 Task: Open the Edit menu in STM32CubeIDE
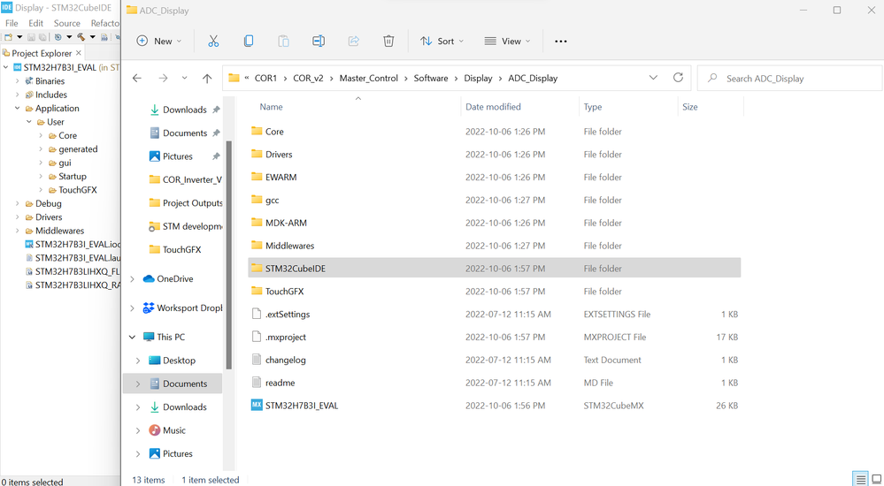coord(35,23)
